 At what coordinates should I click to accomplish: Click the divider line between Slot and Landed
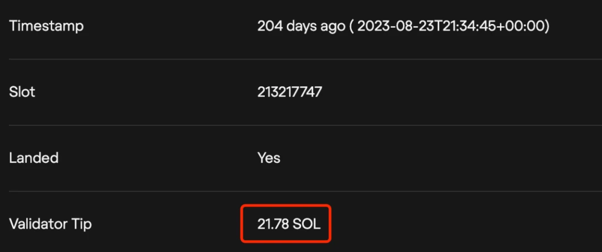tap(301, 125)
